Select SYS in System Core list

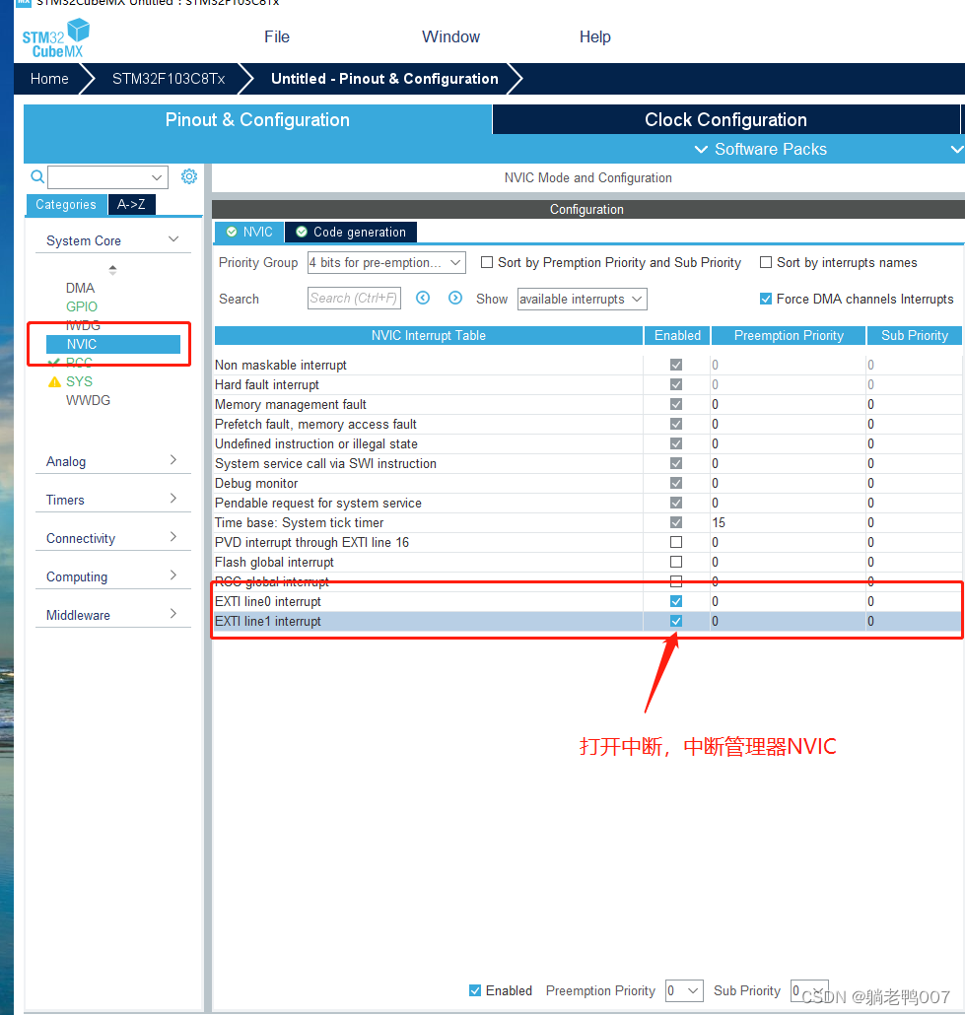point(79,381)
